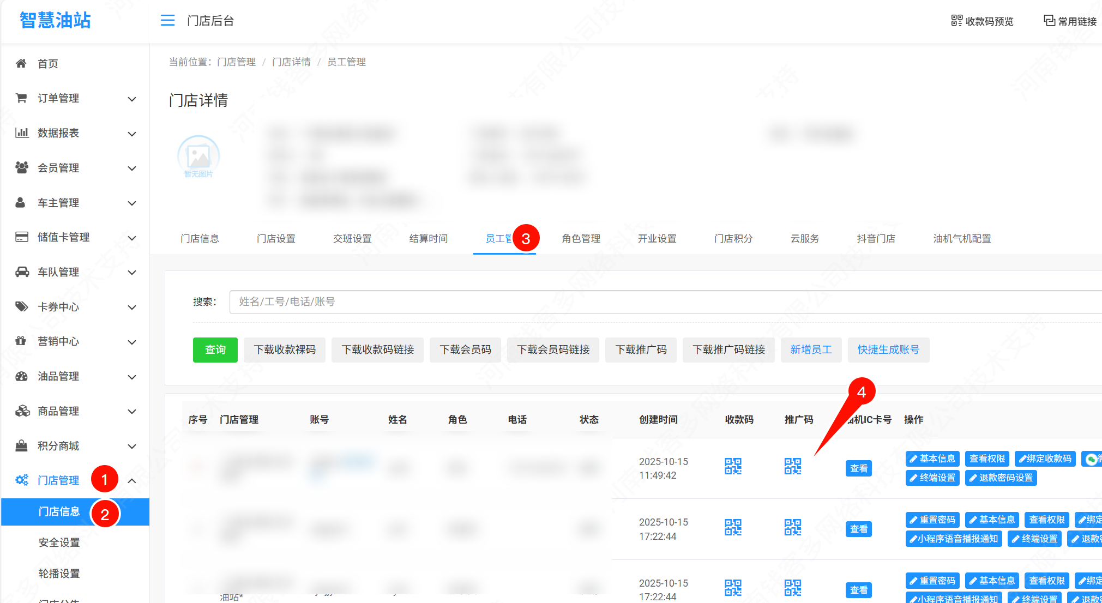
Task: Select 安全设置 in the sidebar
Action: pyautogui.click(x=59, y=542)
